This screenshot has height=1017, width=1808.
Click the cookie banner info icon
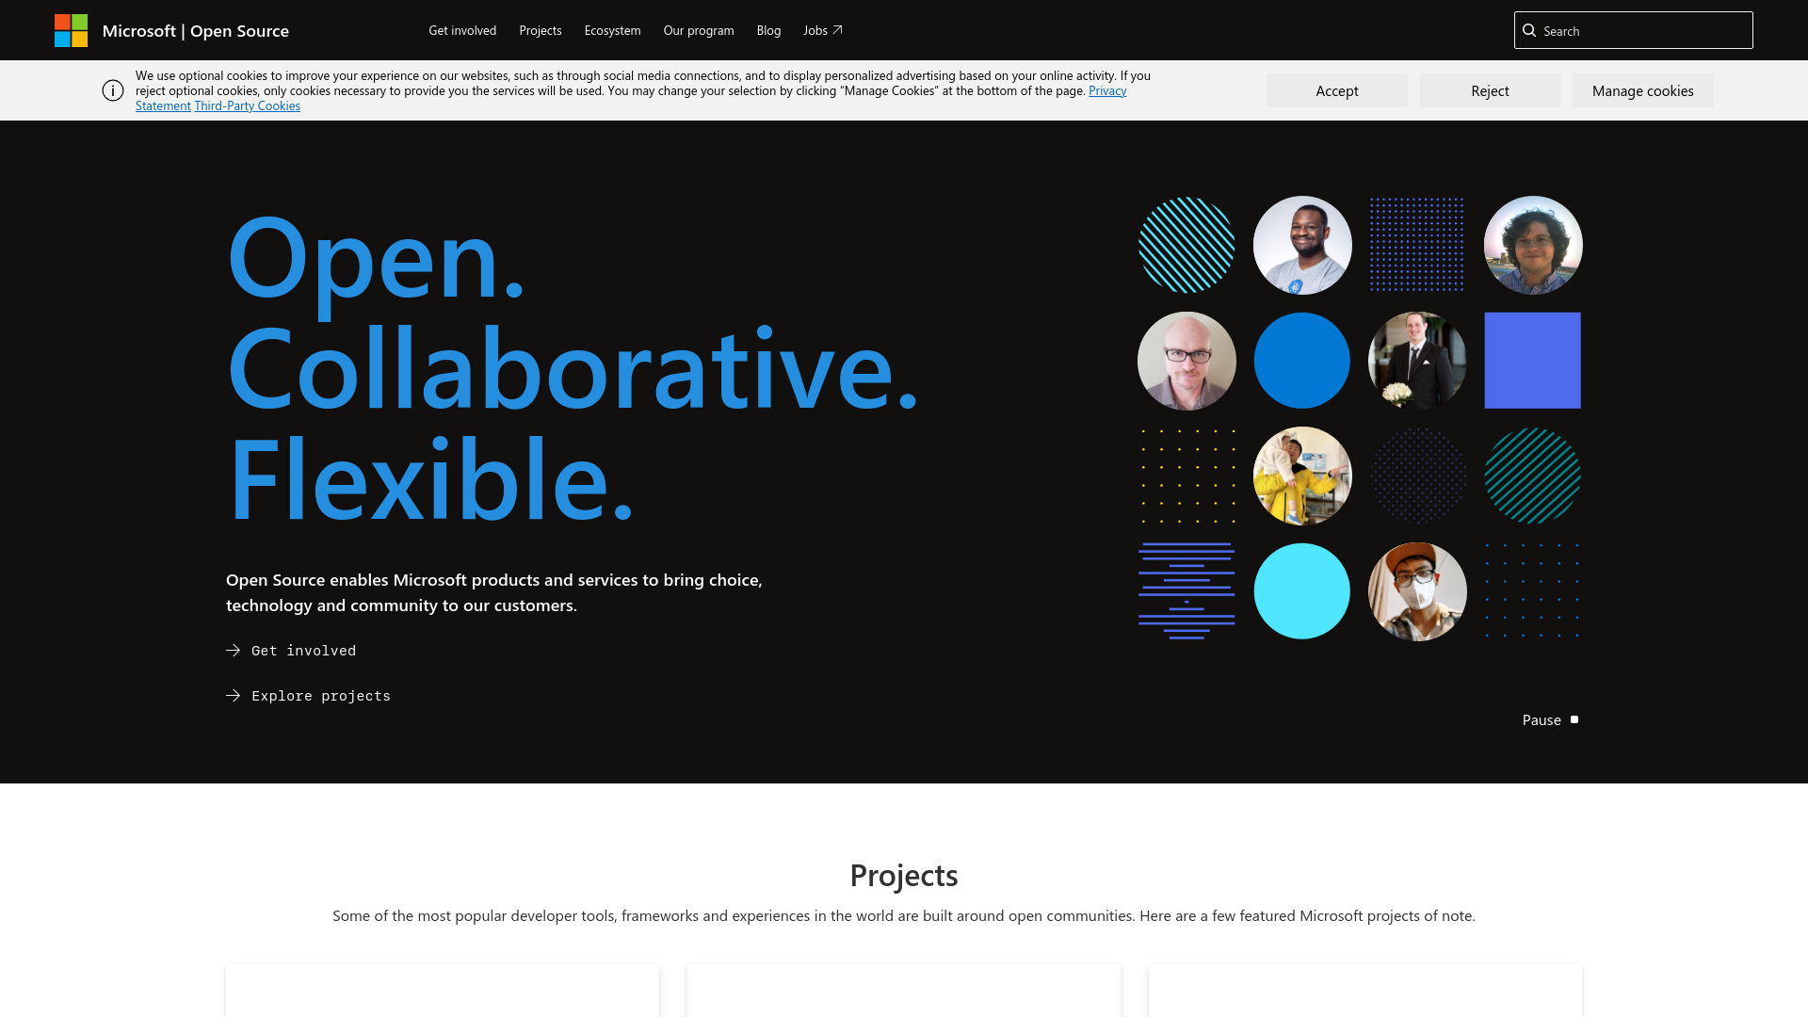[x=113, y=90]
